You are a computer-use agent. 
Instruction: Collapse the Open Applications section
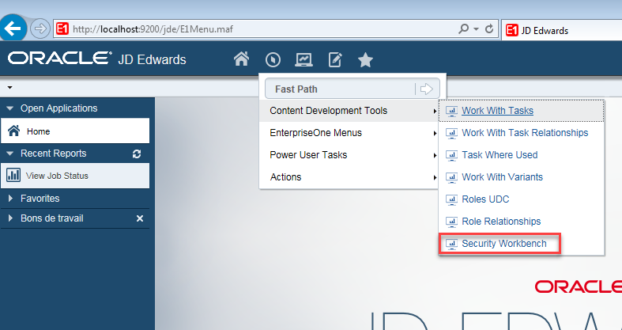(x=10, y=108)
